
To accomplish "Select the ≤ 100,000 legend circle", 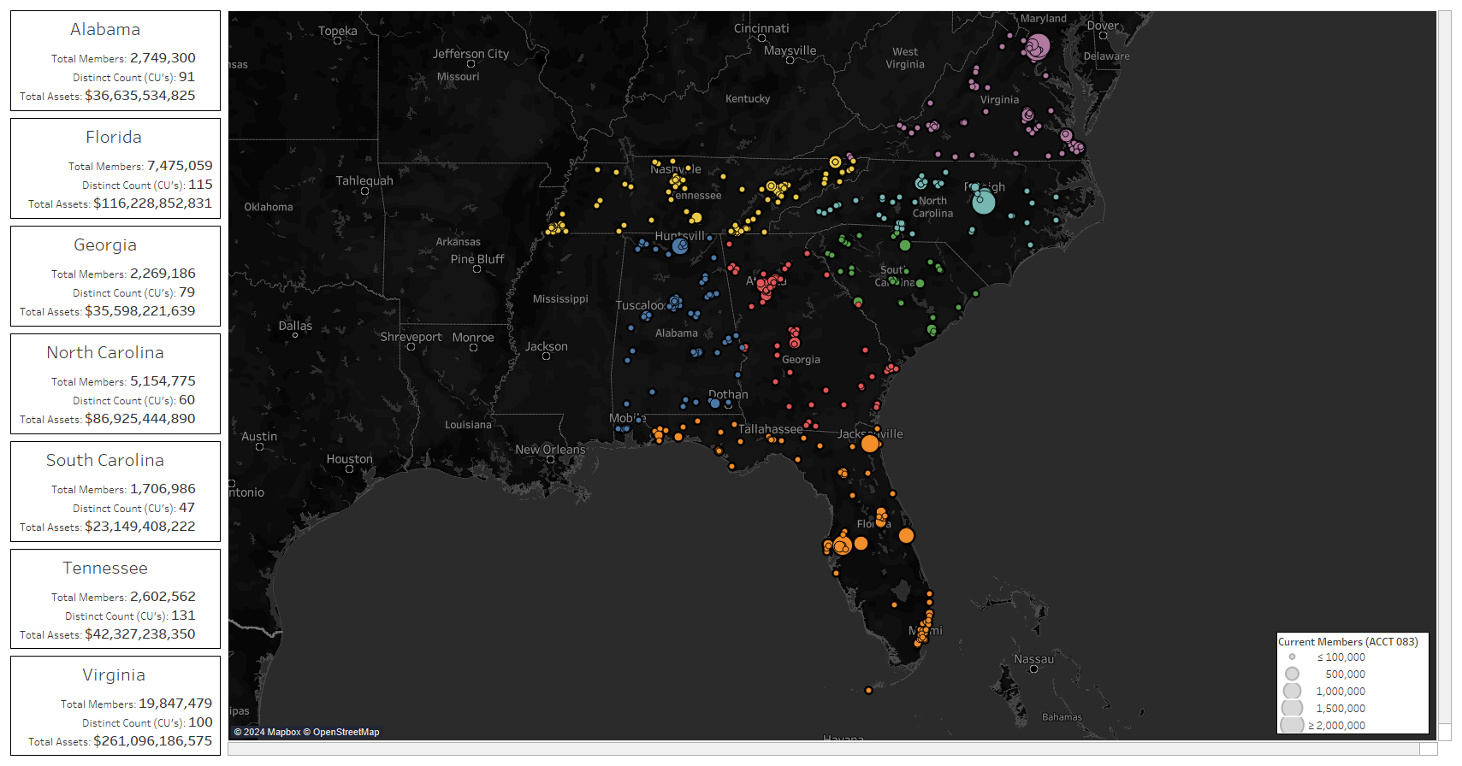I will click(x=1292, y=657).
